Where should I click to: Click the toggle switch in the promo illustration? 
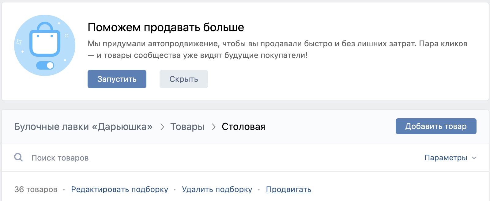point(45,65)
